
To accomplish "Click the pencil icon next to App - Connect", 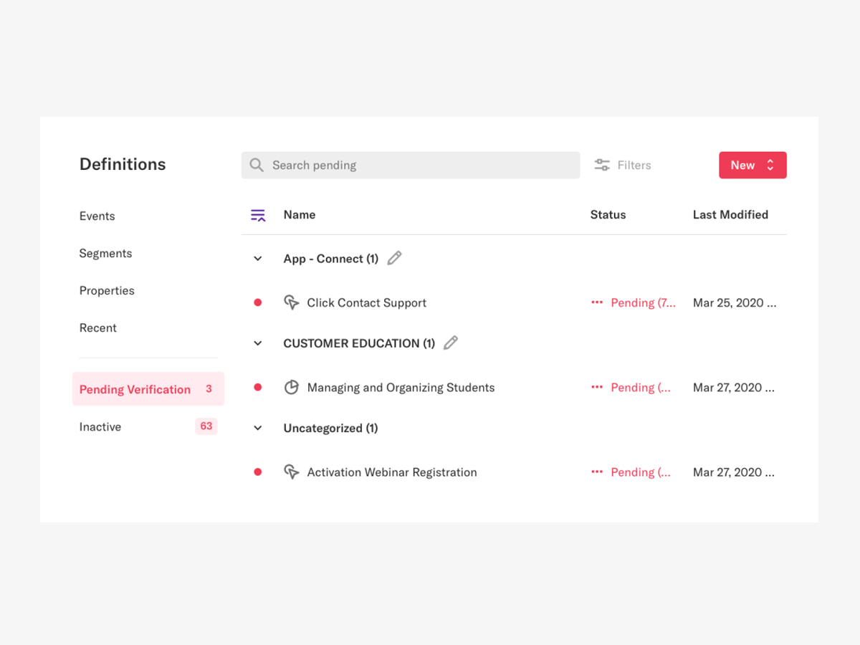I will coord(394,258).
